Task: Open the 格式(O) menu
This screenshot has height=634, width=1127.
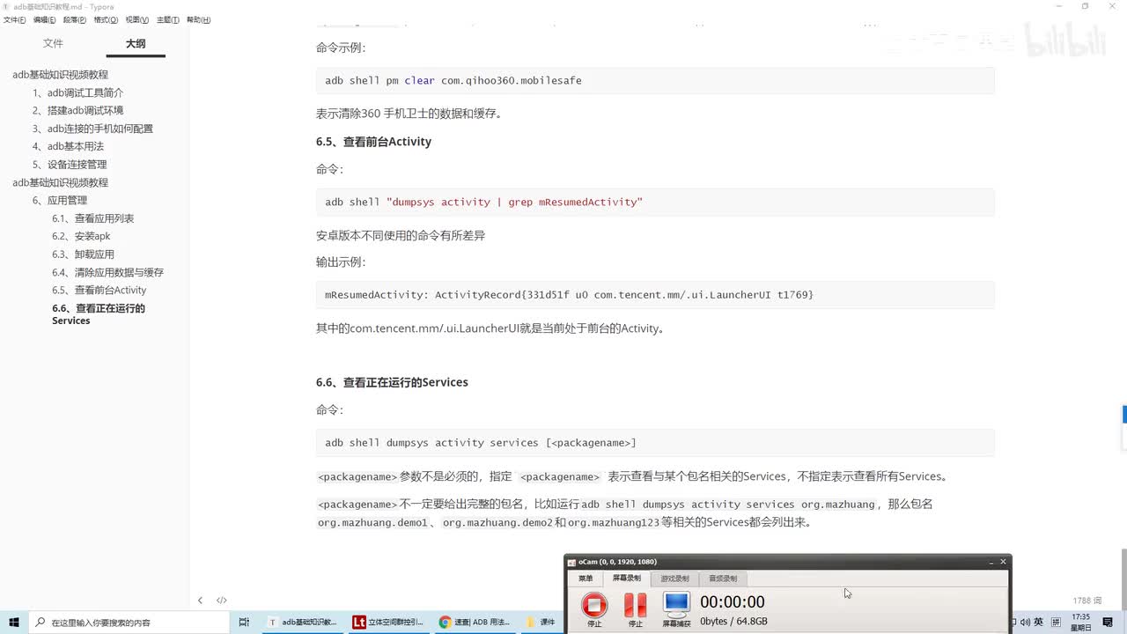Action: (x=106, y=19)
